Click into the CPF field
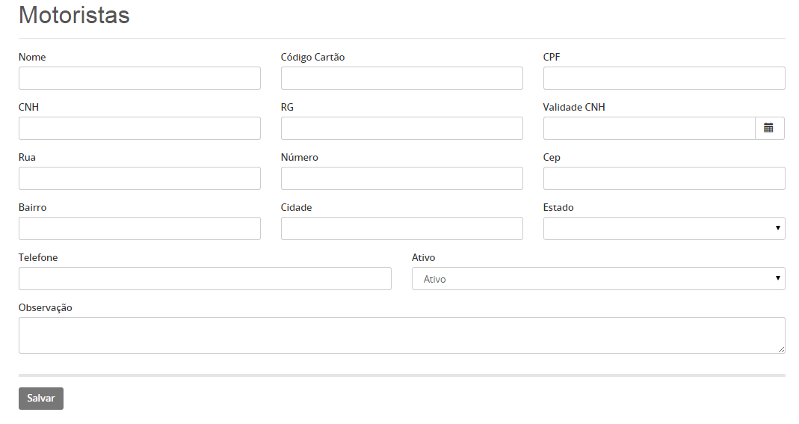799x424 pixels. (664, 78)
